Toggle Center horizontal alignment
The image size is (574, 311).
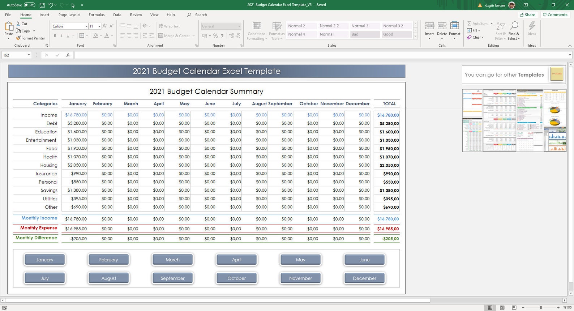point(129,35)
